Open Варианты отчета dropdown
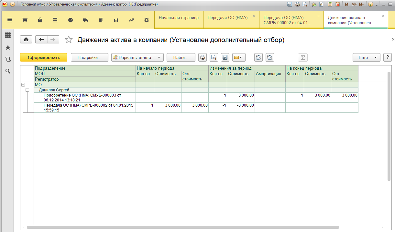The height and width of the screenshot is (232, 395). [x=137, y=57]
